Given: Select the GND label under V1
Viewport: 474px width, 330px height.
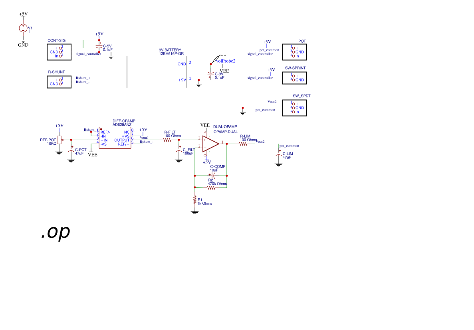Looking at the screenshot, I should (23, 45).
